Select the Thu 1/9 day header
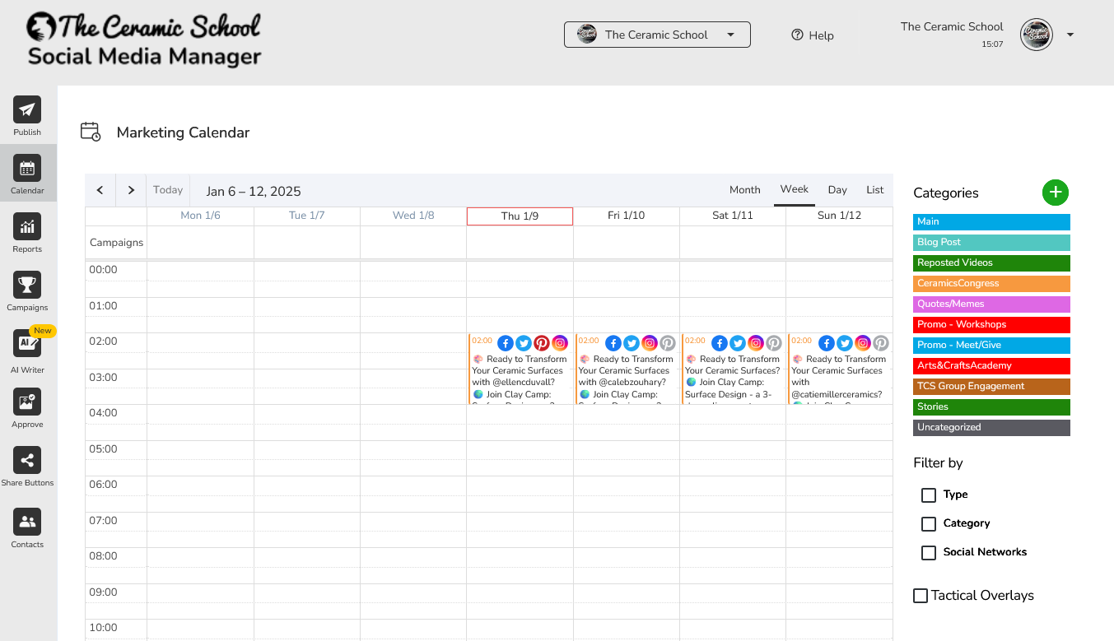The height and width of the screenshot is (641, 1114). coord(520,216)
